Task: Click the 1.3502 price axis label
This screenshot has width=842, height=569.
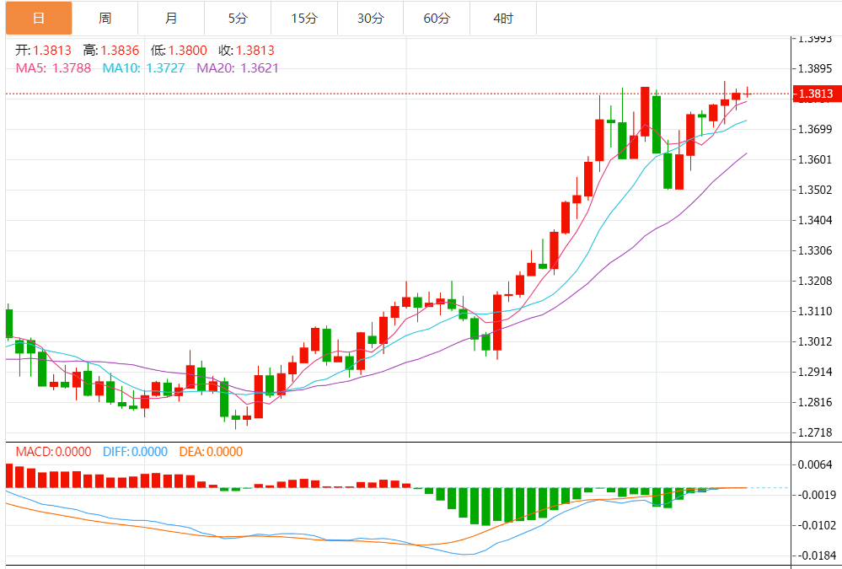Action: (815, 190)
